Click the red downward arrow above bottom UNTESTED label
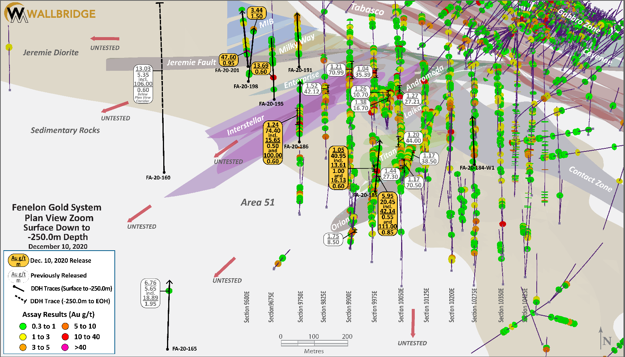This screenshot has height=357, width=625. click(413, 323)
